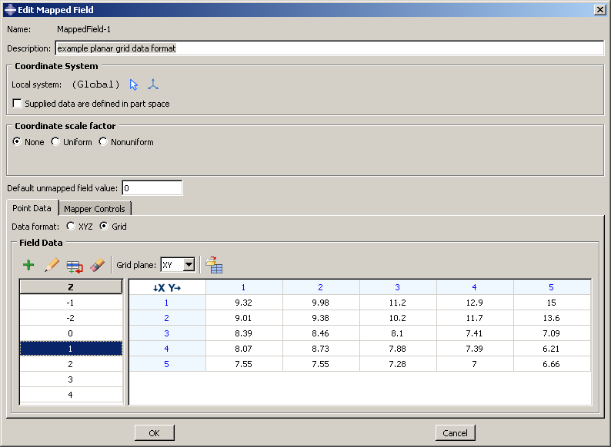
Task: Select the Uniform scale factor option
Action: (x=55, y=142)
